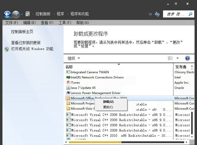
Task: Click the Back navigation arrow button
Action: pyautogui.click(x=7, y=14)
